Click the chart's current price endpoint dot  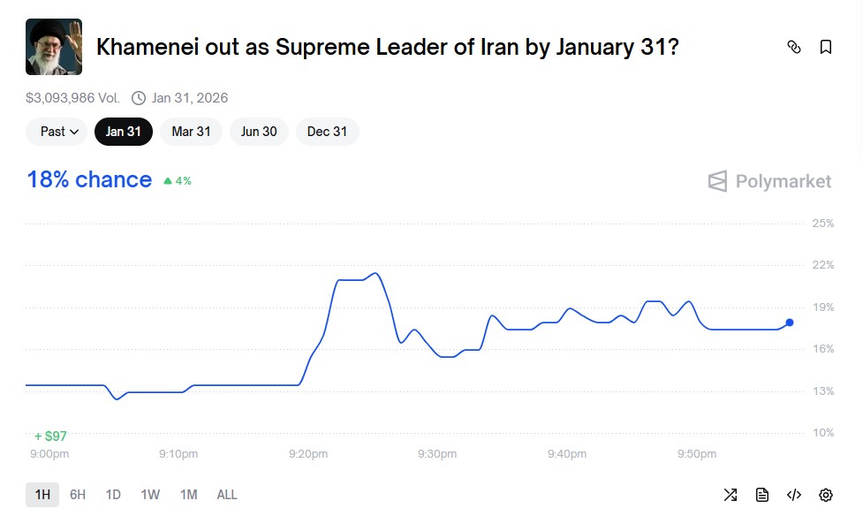789,322
